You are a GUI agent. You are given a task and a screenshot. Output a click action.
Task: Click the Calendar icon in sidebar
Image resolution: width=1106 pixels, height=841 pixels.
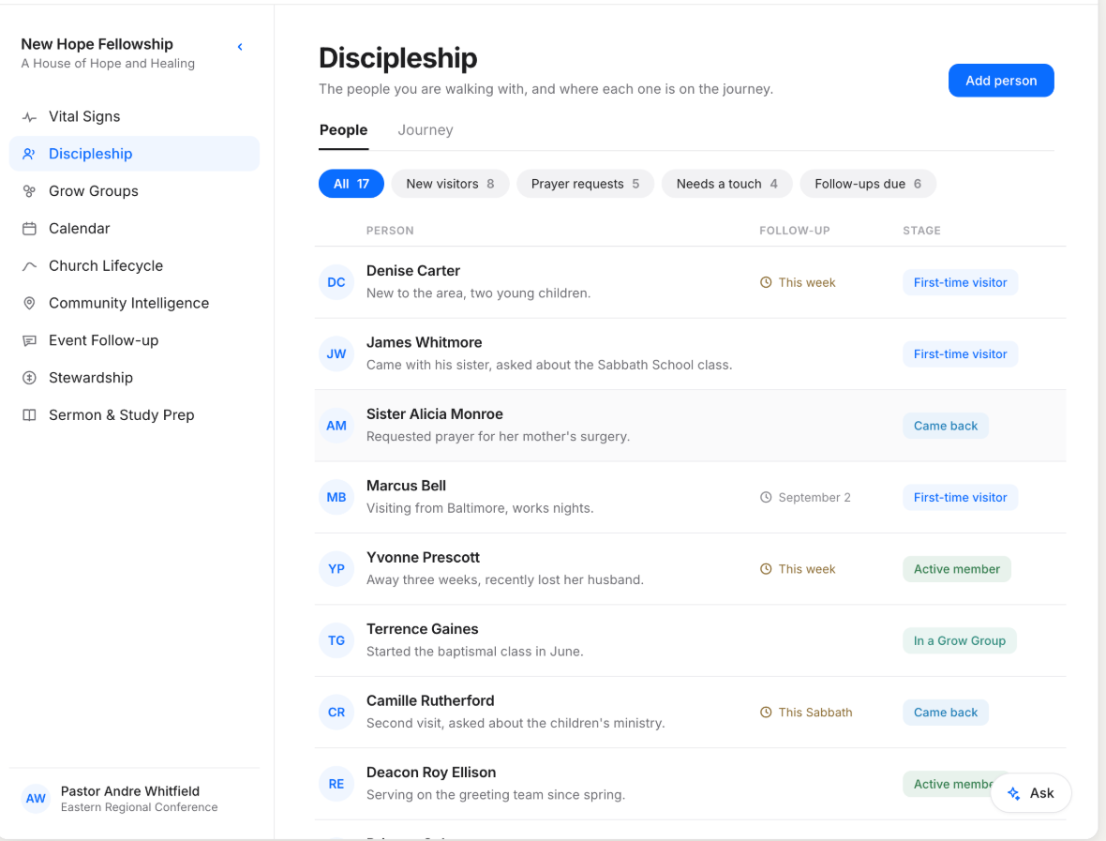tap(29, 229)
